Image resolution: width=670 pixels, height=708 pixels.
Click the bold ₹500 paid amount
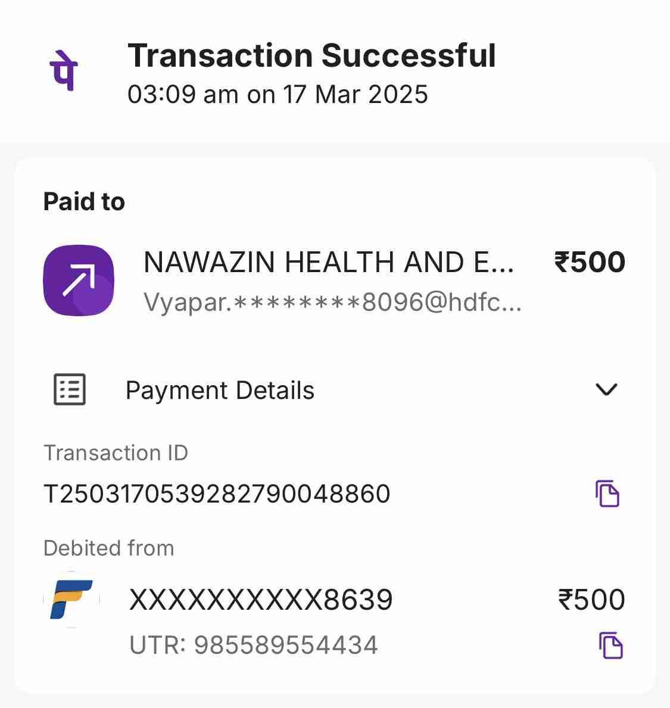point(590,262)
